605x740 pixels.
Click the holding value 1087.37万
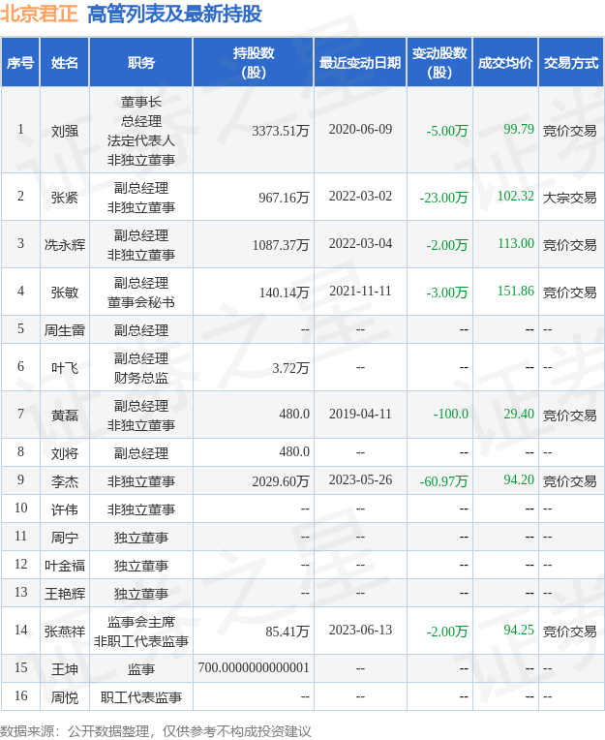[x=280, y=245]
